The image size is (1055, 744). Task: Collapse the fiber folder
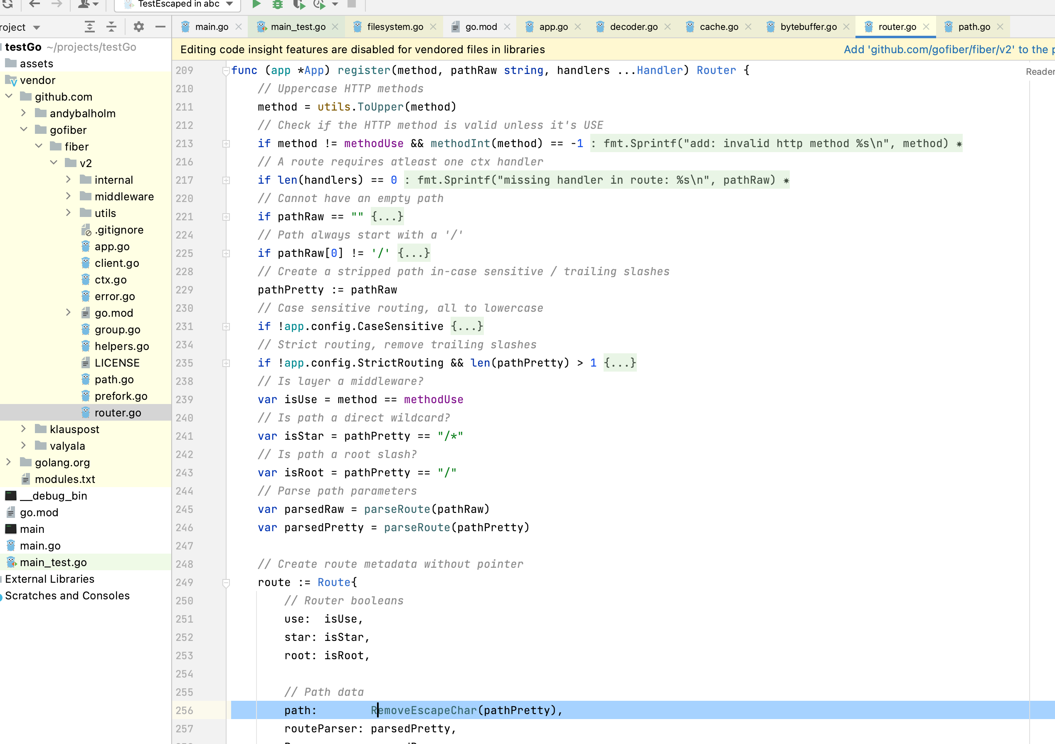click(x=39, y=146)
